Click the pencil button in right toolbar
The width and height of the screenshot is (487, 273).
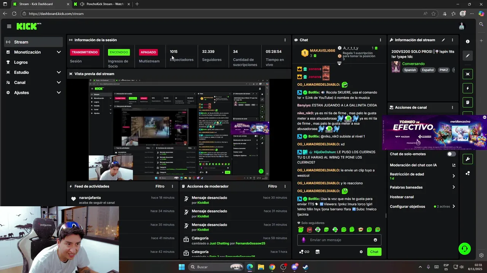coord(468,55)
